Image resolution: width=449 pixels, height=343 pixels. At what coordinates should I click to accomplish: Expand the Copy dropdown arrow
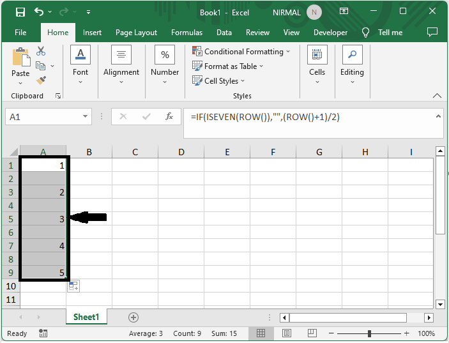[52, 66]
